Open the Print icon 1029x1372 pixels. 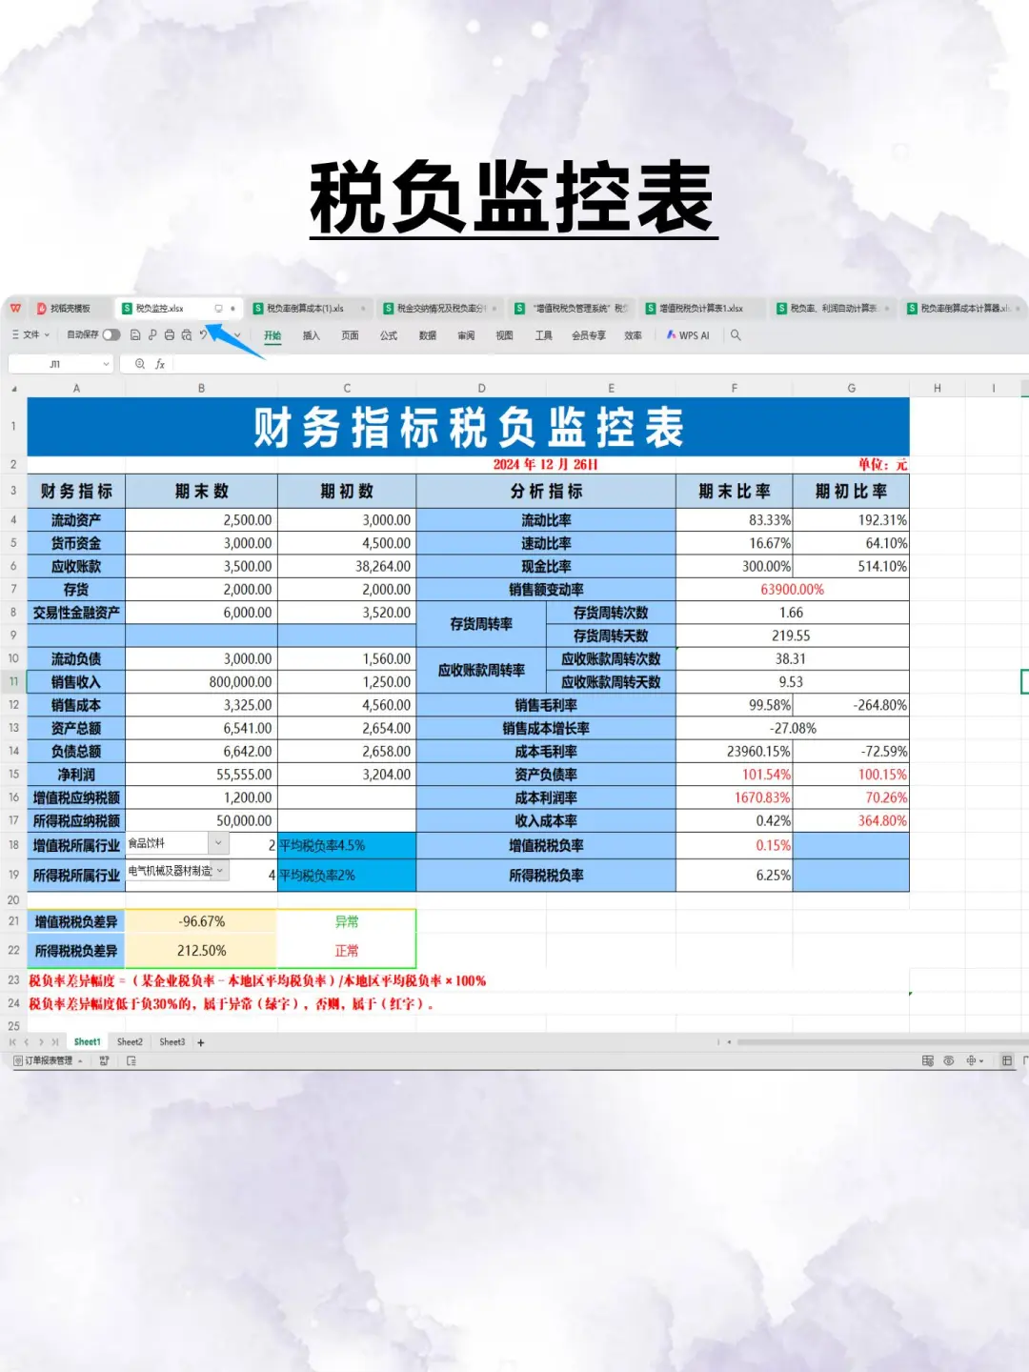coord(170,334)
